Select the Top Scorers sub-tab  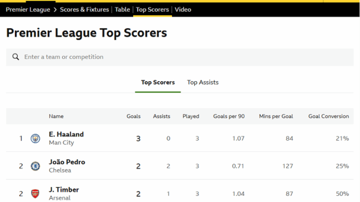click(x=158, y=82)
